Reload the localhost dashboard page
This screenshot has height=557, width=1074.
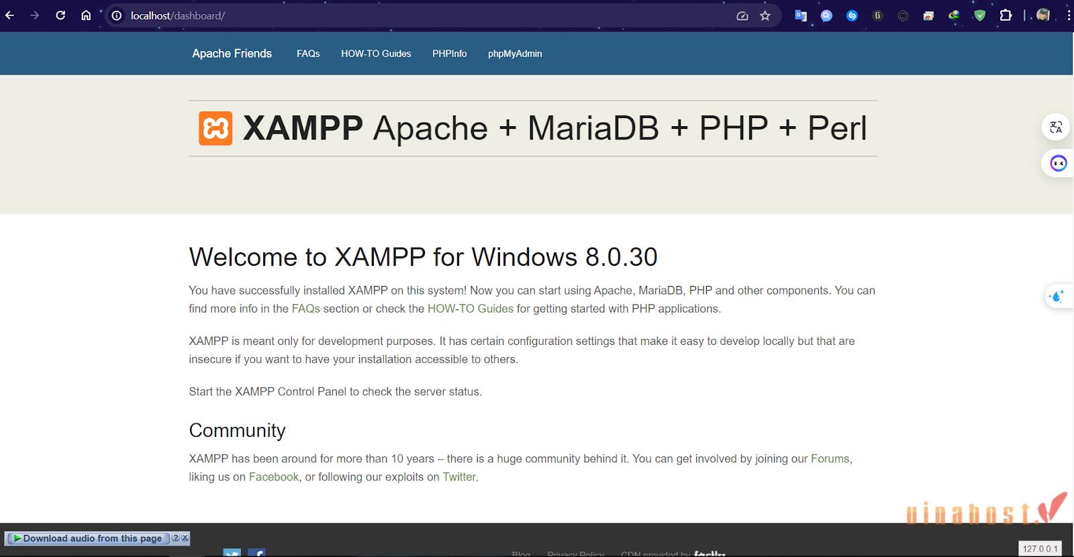(60, 15)
